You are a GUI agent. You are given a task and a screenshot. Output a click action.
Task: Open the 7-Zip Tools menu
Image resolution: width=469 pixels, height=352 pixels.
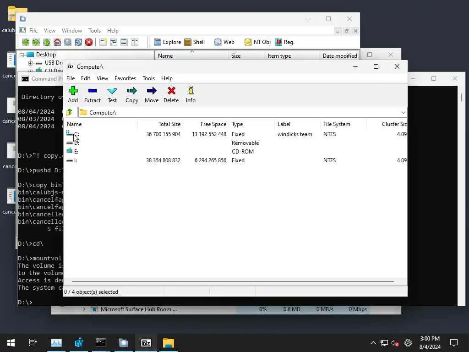[x=149, y=78]
